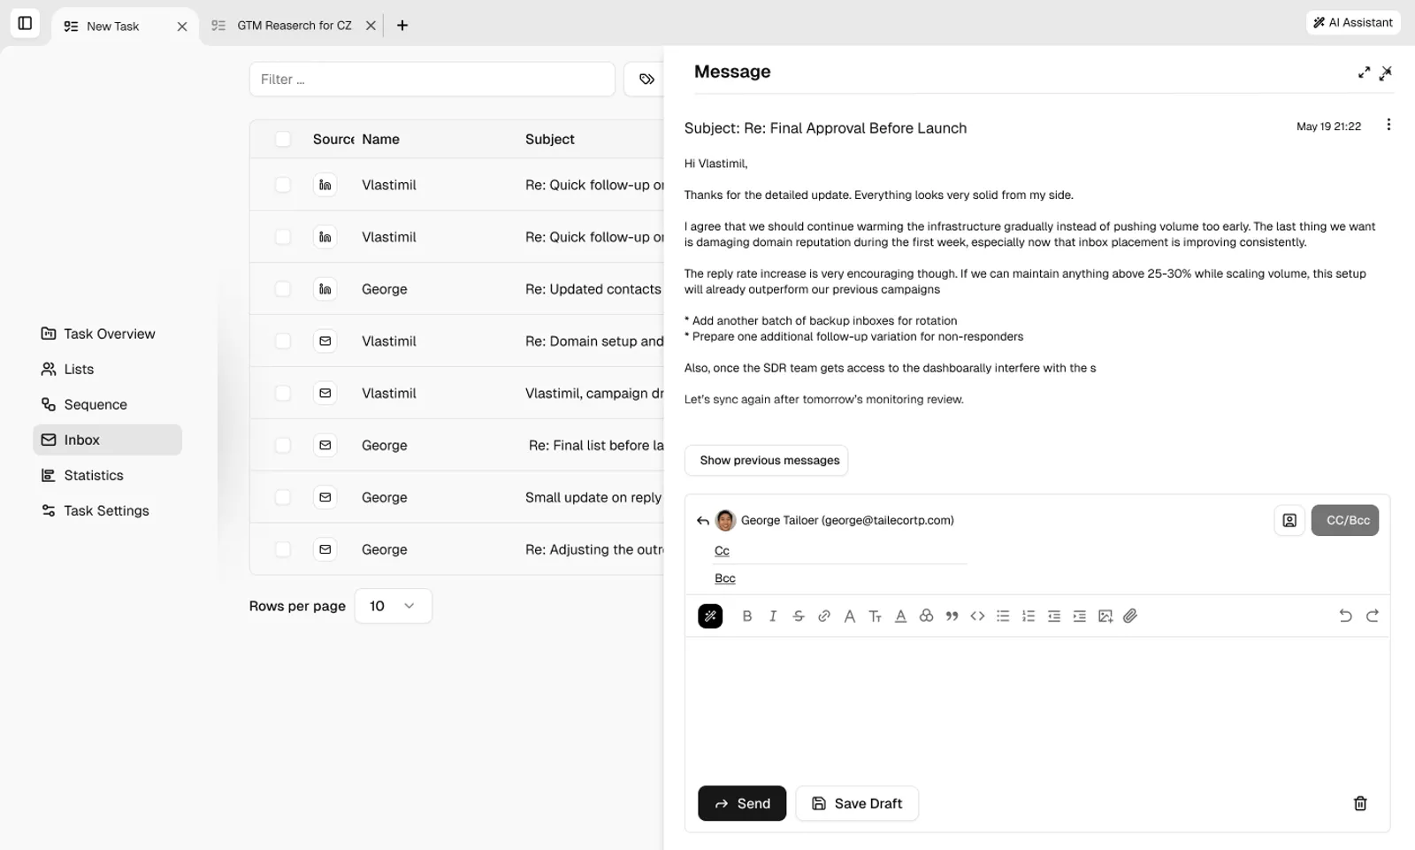Open Task Overview in sidebar
Image resolution: width=1415 pixels, height=850 pixels.
(x=108, y=333)
